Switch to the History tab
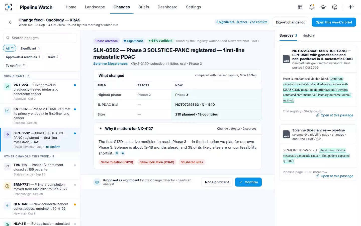 [309, 35]
